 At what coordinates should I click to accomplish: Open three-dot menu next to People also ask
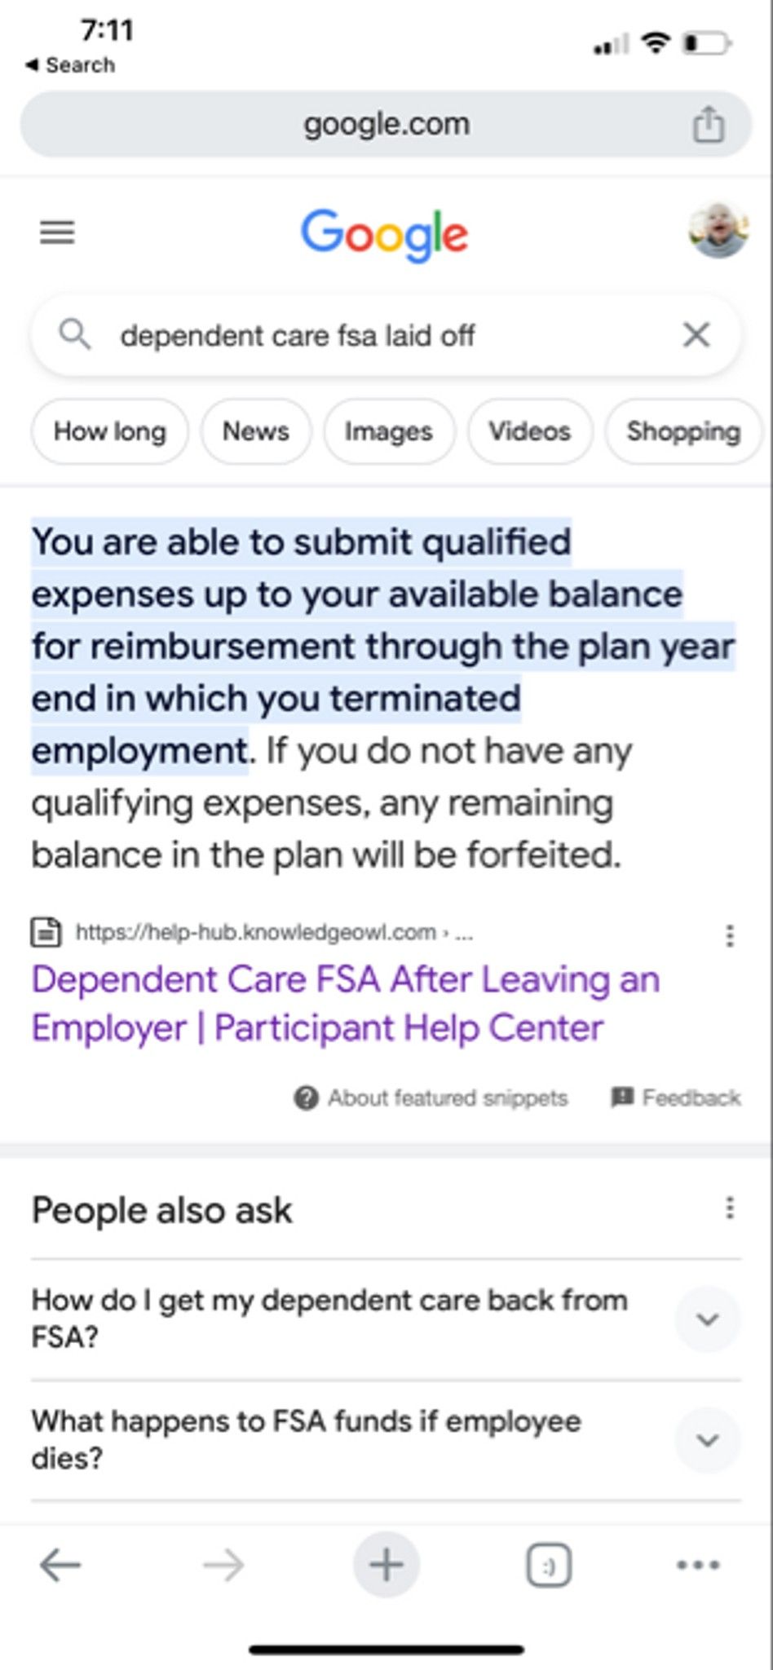point(730,1208)
